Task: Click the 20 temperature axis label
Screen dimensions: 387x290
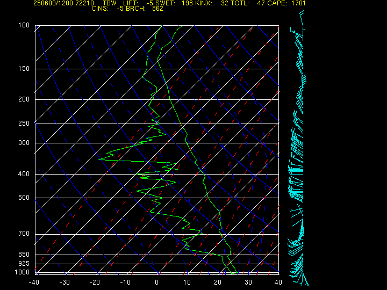Action: click(218, 282)
